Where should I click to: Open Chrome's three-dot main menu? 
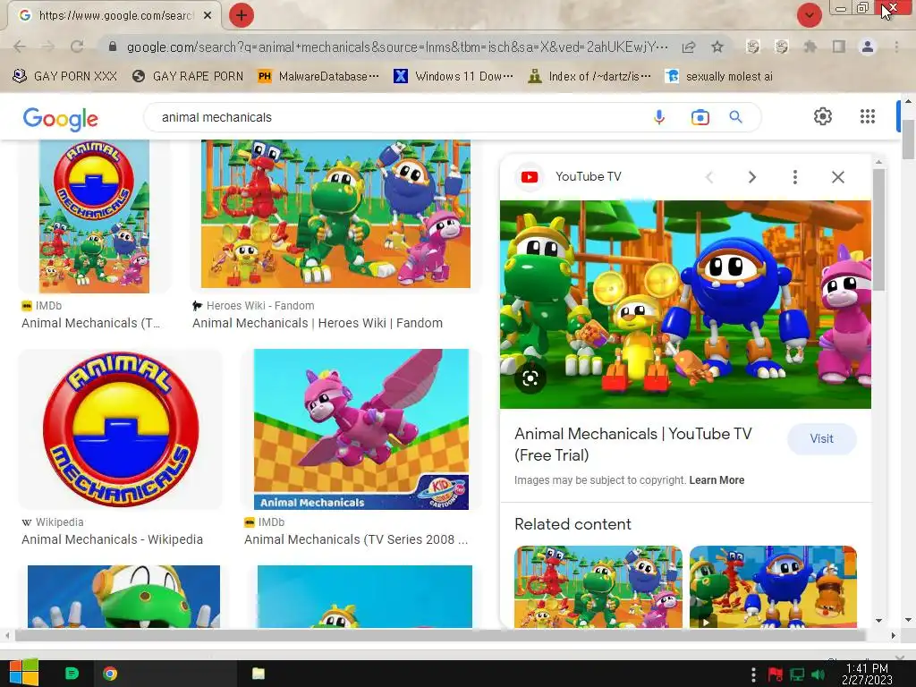click(896, 47)
